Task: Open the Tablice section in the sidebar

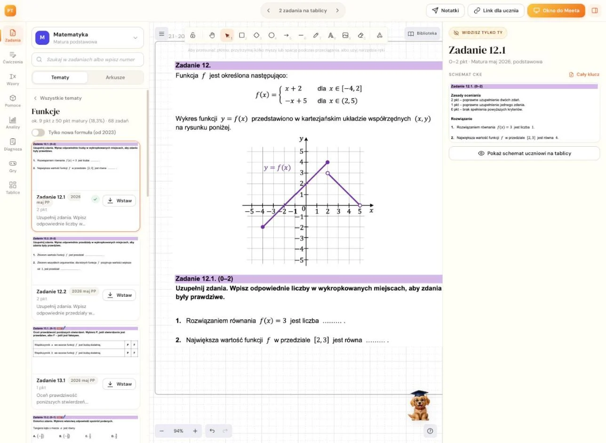Action: pyautogui.click(x=13, y=188)
